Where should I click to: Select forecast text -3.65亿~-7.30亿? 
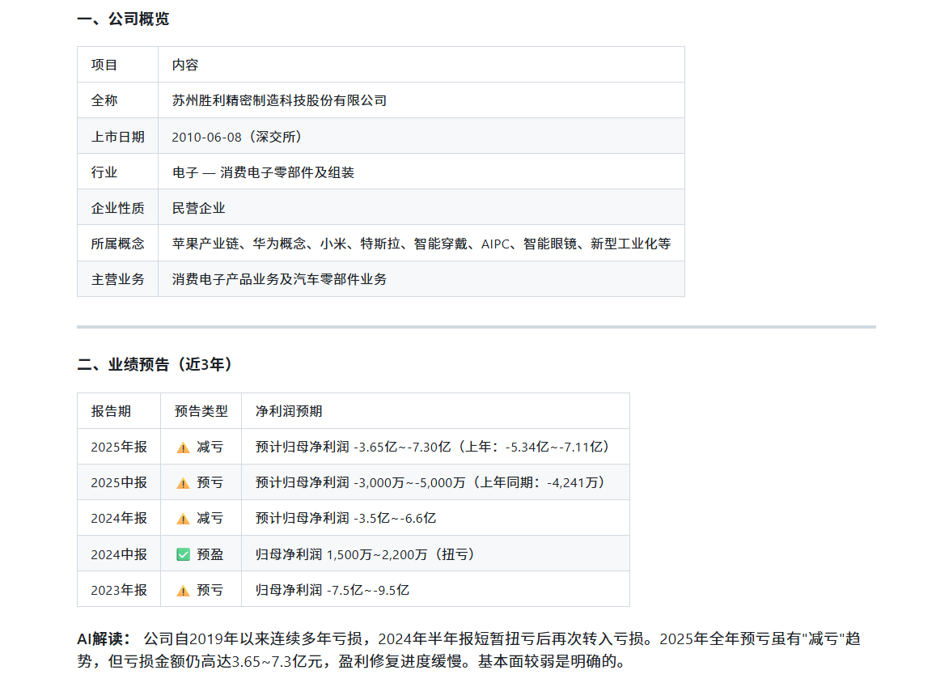[x=402, y=448]
